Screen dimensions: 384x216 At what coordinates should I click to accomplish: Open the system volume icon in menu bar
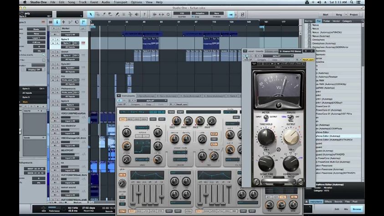point(319,2)
